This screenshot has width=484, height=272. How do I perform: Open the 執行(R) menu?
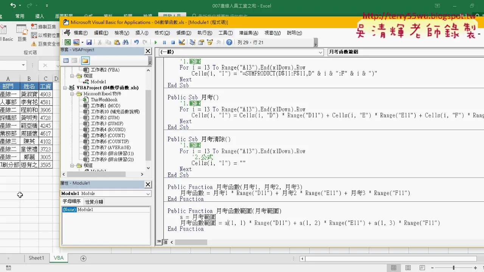click(205, 33)
